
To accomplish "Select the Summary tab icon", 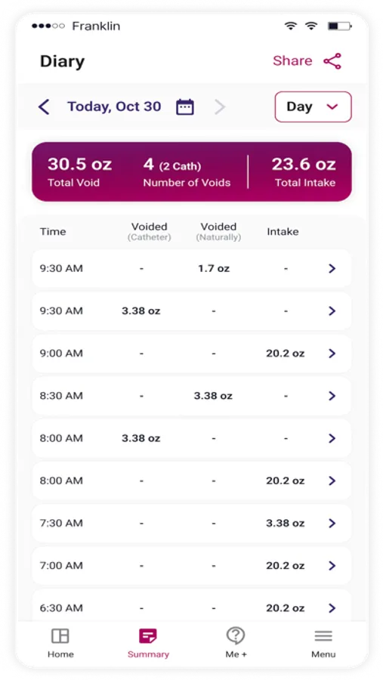I will coord(148,635).
